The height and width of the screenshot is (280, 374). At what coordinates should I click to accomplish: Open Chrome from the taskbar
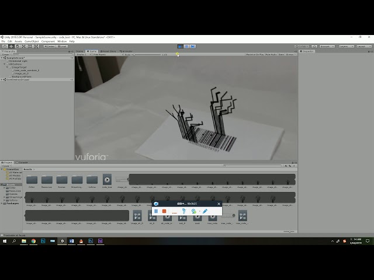click(33, 241)
